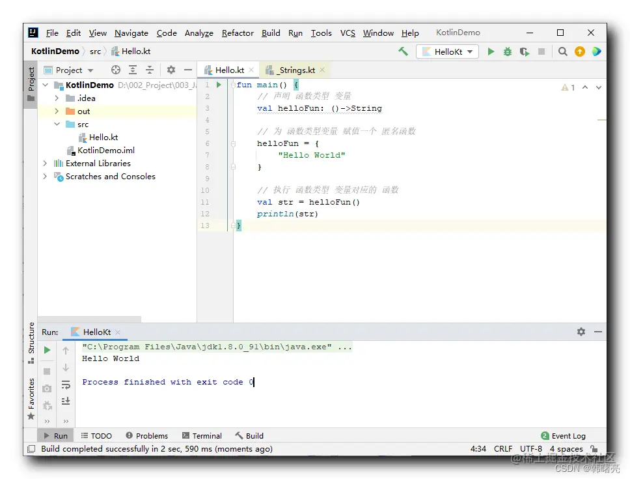Open the TODO tool window tab
This screenshot has width=630, height=479.
(96, 435)
